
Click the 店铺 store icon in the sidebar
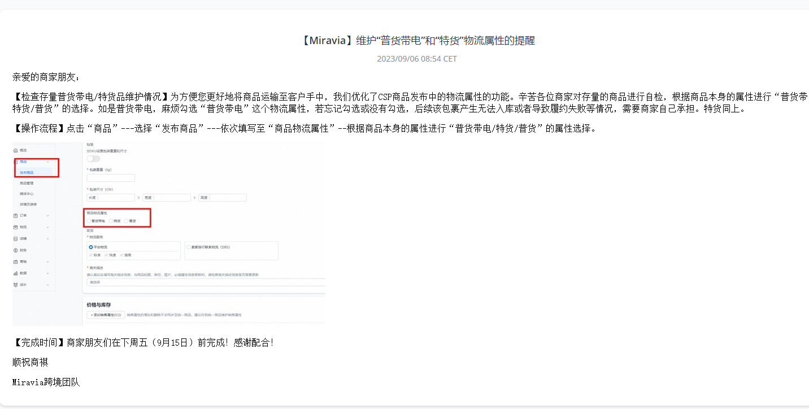point(16,238)
